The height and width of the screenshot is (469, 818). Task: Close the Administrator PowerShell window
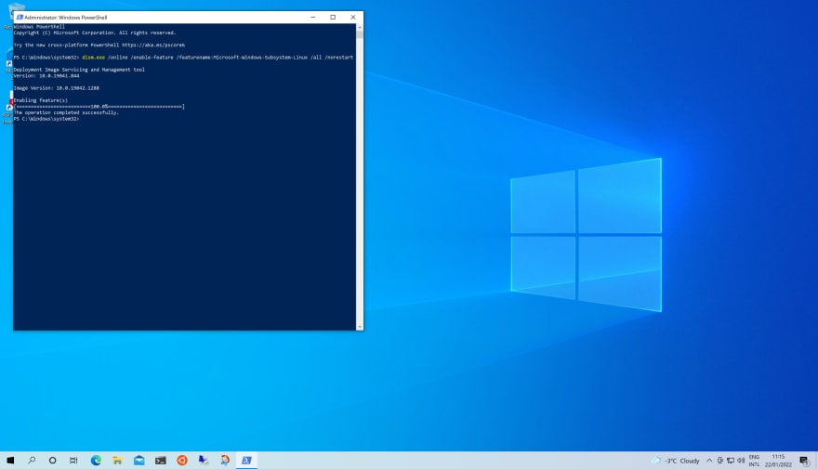coord(353,18)
